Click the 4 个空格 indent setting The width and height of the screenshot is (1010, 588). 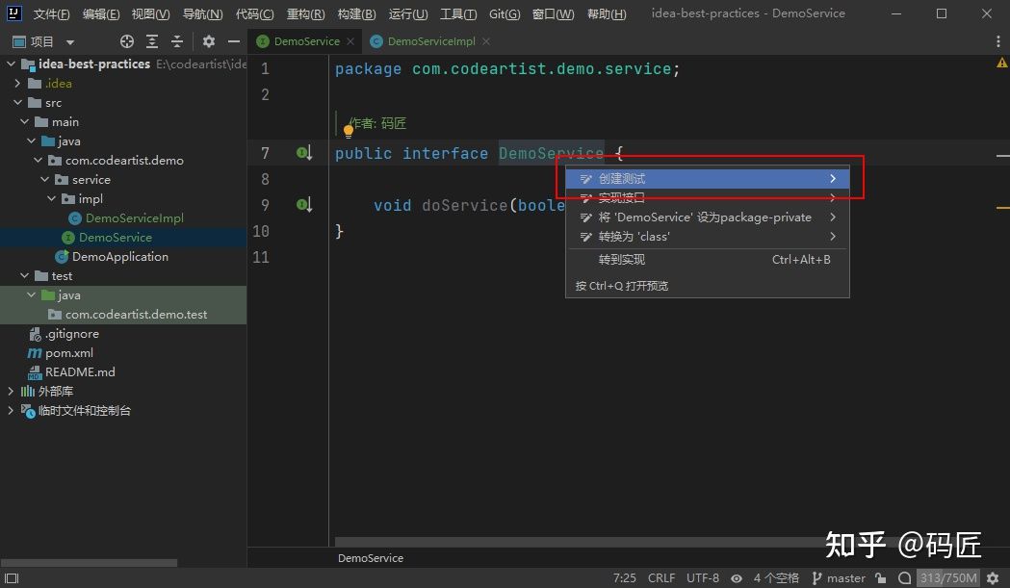(x=776, y=577)
